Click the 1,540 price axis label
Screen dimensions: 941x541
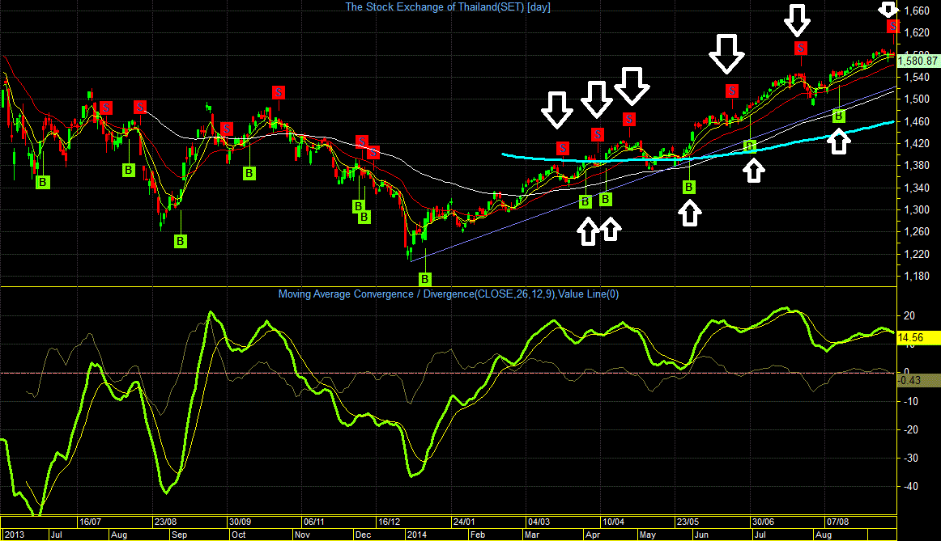click(x=917, y=78)
